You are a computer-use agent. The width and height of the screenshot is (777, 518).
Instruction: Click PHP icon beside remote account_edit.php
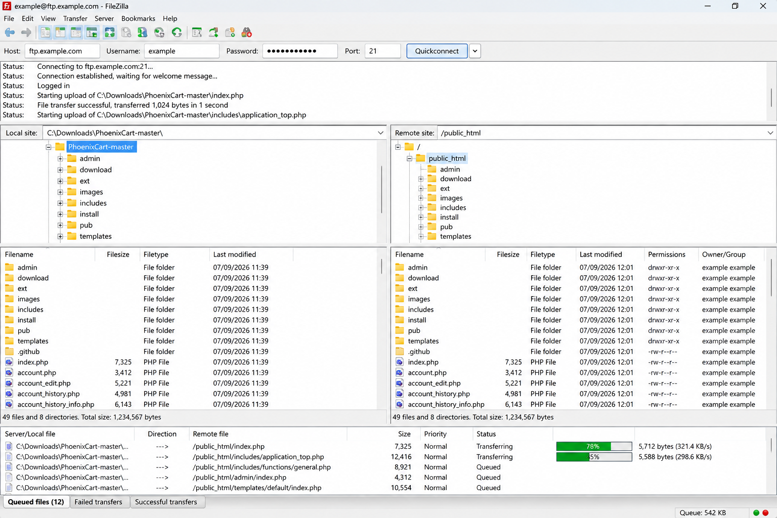pyautogui.click(x=400, y=383)
